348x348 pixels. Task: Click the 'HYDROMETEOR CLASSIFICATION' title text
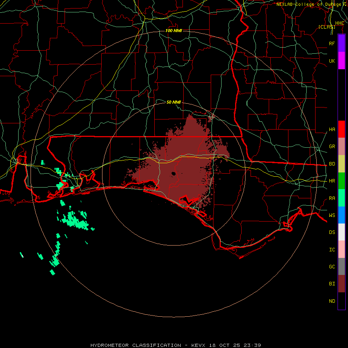(136, 345)
